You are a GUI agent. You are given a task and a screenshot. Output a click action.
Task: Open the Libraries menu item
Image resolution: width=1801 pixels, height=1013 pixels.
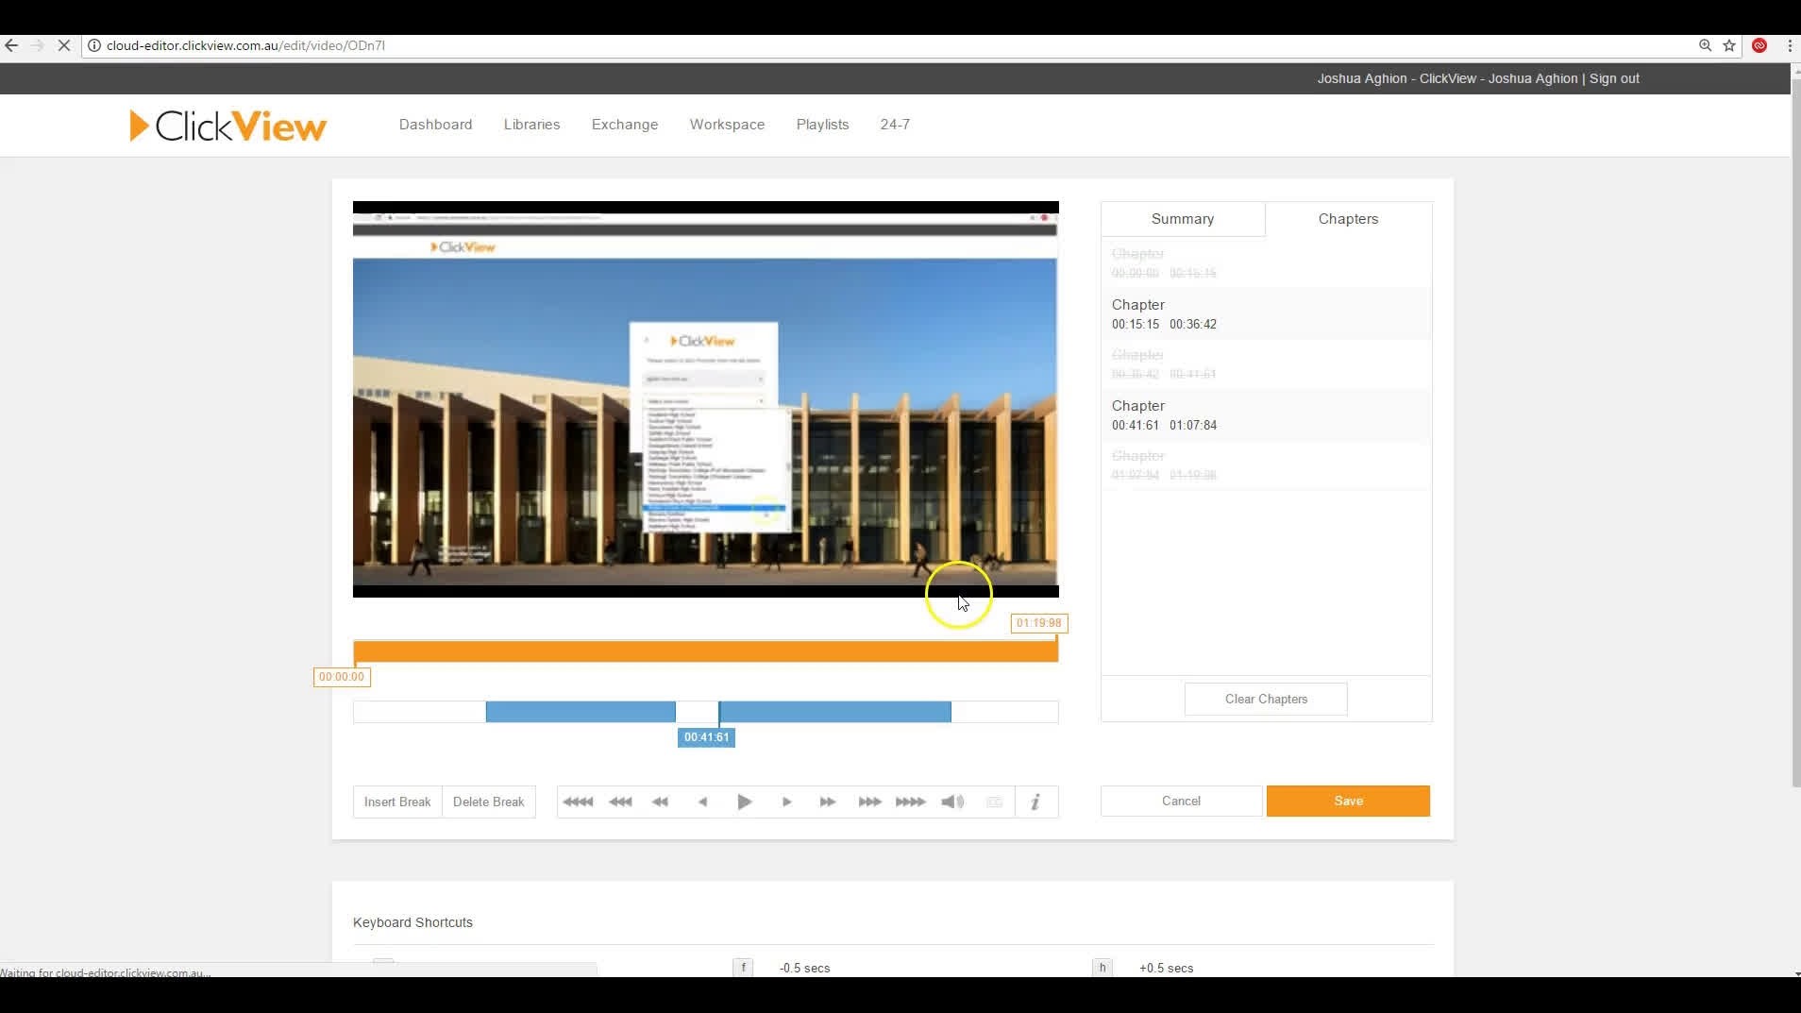531,125
